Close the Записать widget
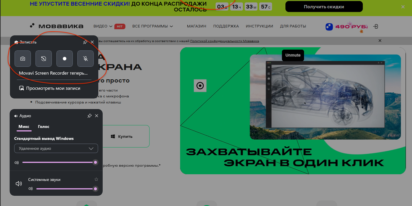412x206 pixels. click(92, 42)
